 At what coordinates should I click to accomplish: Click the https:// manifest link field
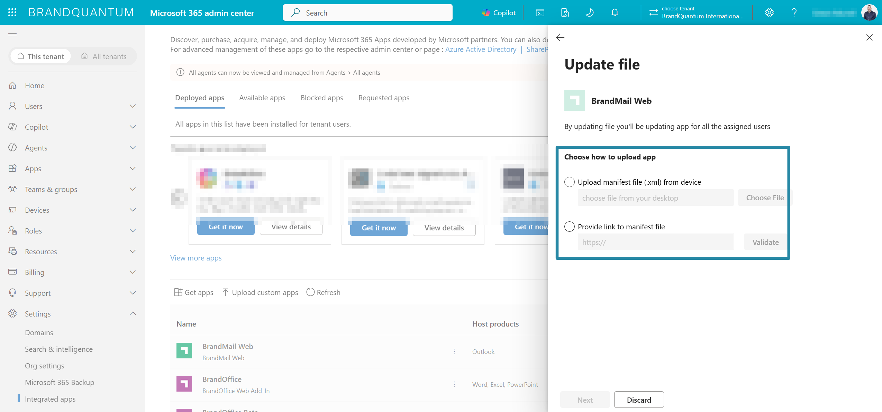click(x=655, y=242)
